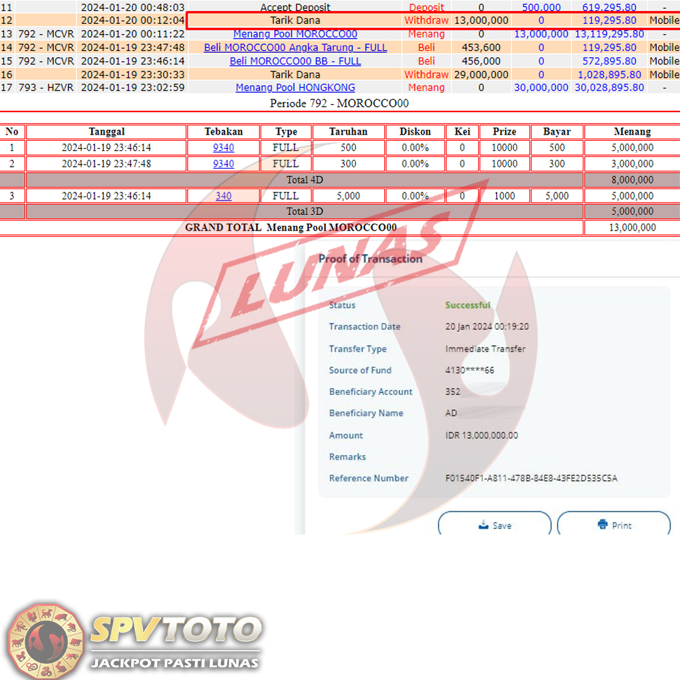Click the blue 500,000 deposit amount
Viewport: 680px width, 680px height.
point(541,7)
